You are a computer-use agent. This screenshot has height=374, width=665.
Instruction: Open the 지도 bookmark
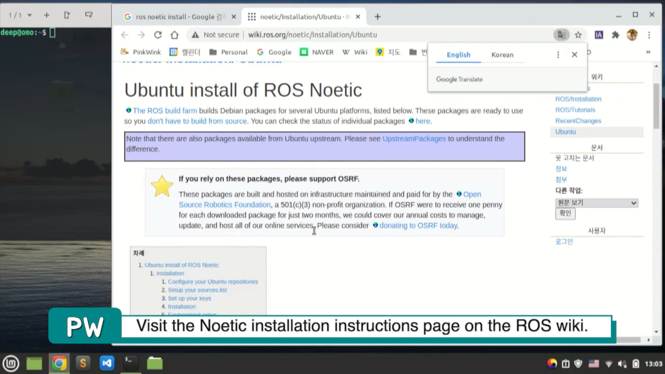(388, 52)
